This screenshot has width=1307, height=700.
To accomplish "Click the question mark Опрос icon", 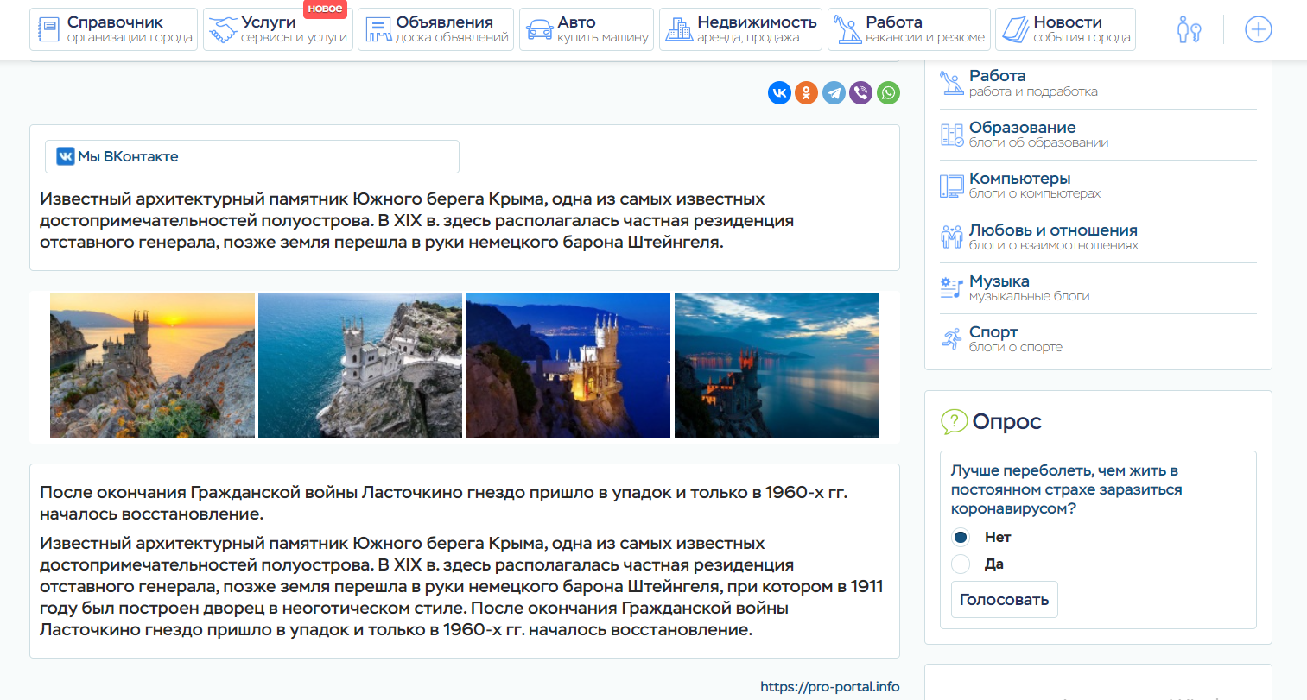I will click(953, 422).
